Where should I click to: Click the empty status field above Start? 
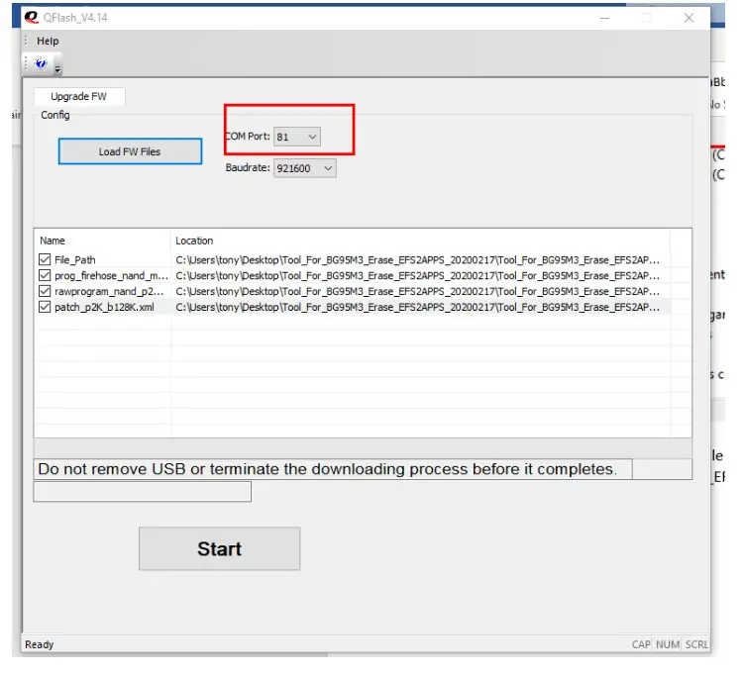tap(142, 491)
